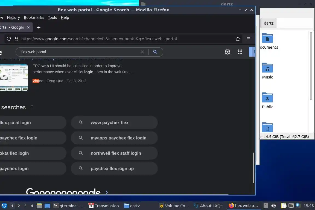Switch to virtual desktop 2
This screenshot has width=315, height=210.
pos(19,206)
